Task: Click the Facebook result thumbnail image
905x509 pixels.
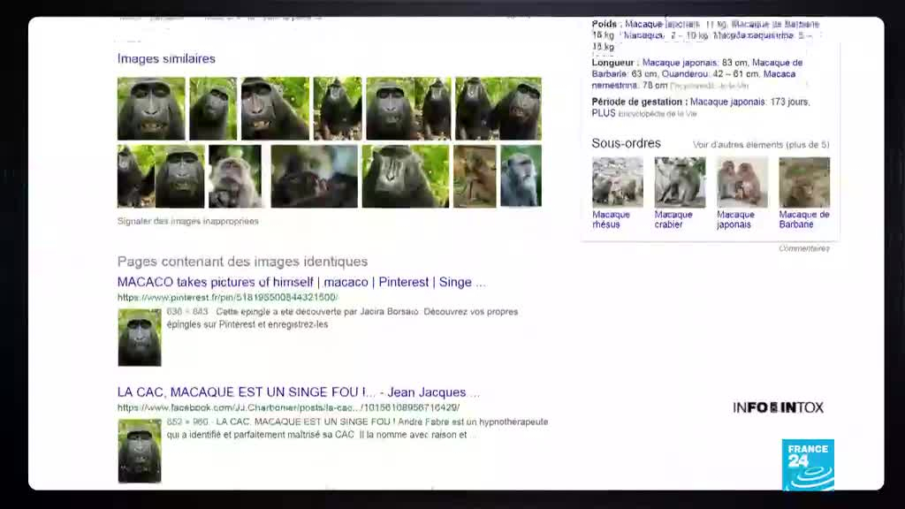Action: pyautogui.click(x=140, y=451)
